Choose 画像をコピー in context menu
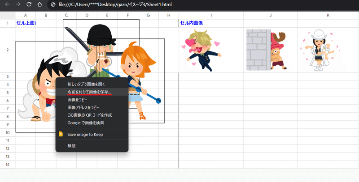Image resolution: width=359 pixels, height=182 pixels. pyautogui.click(x=92, y=100)
